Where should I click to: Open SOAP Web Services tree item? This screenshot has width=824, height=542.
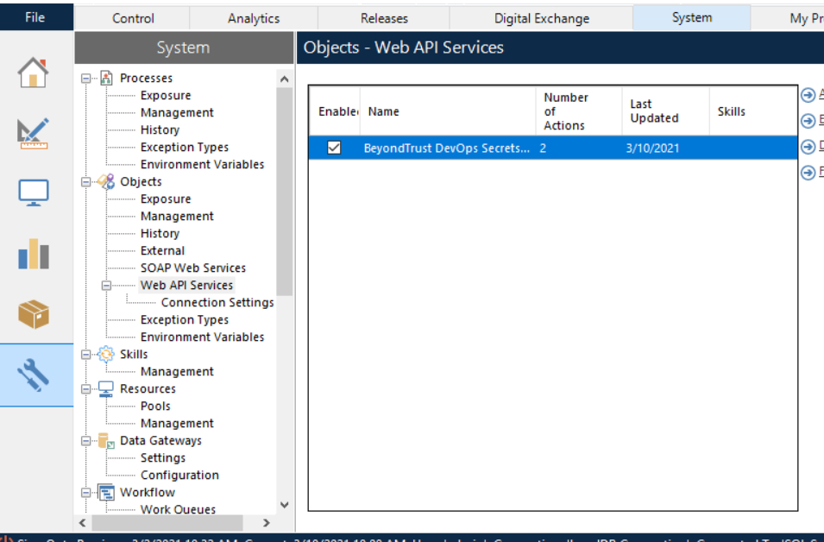point(193,268)
